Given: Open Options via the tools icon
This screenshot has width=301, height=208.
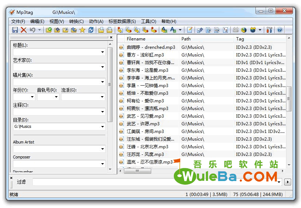Looking at the screenshot, I should pos(269,30).
